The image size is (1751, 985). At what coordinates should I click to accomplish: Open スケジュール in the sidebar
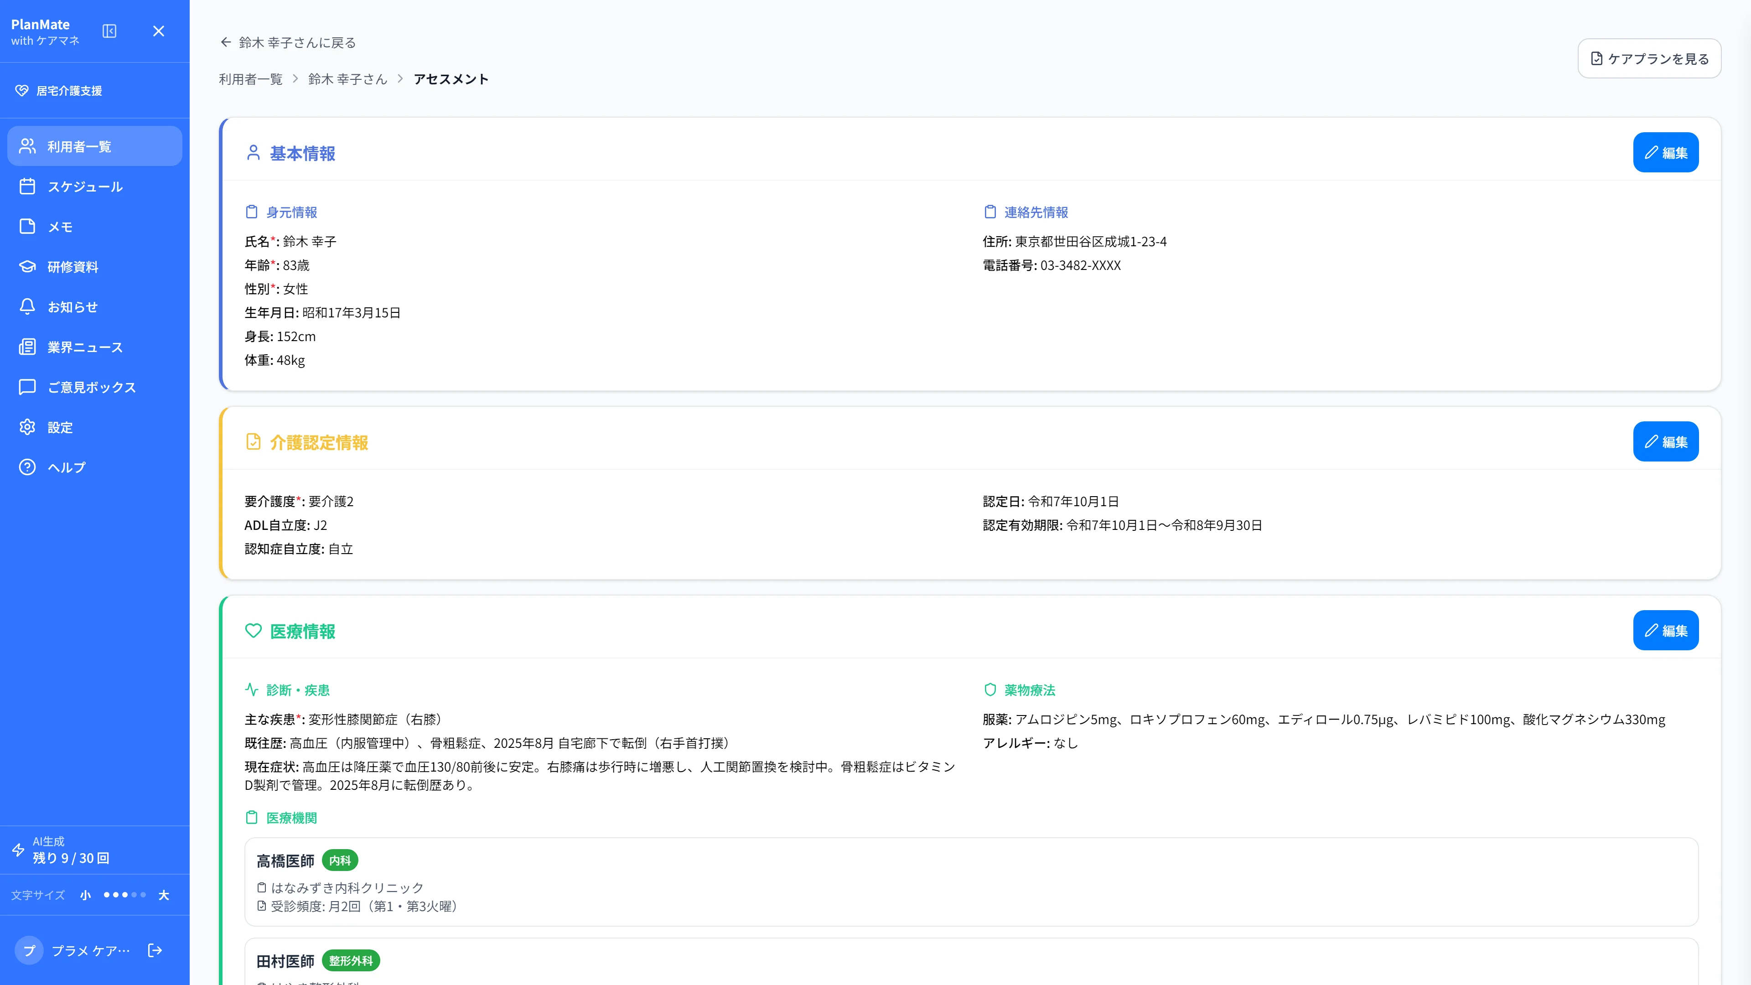(x=94, y=186)
